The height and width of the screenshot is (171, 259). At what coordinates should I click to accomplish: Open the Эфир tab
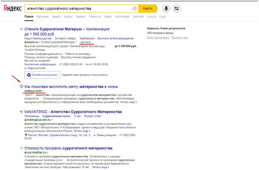tap(108, 17)
